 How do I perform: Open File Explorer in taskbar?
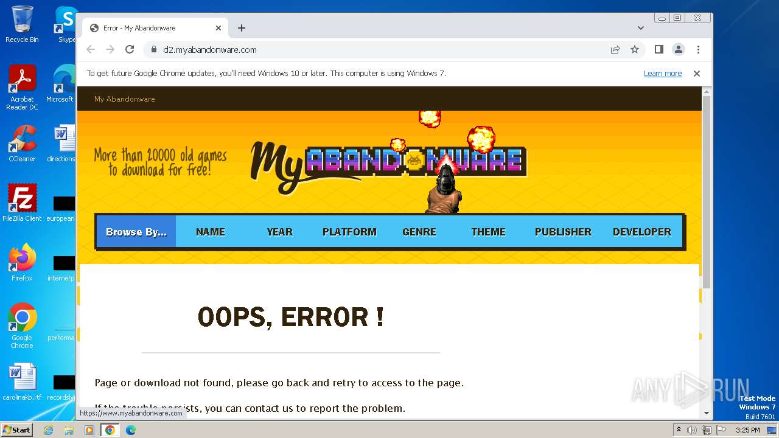tap(69, 430)
